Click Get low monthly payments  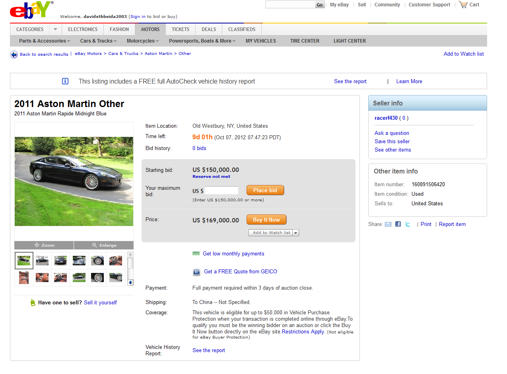[233, 254]
